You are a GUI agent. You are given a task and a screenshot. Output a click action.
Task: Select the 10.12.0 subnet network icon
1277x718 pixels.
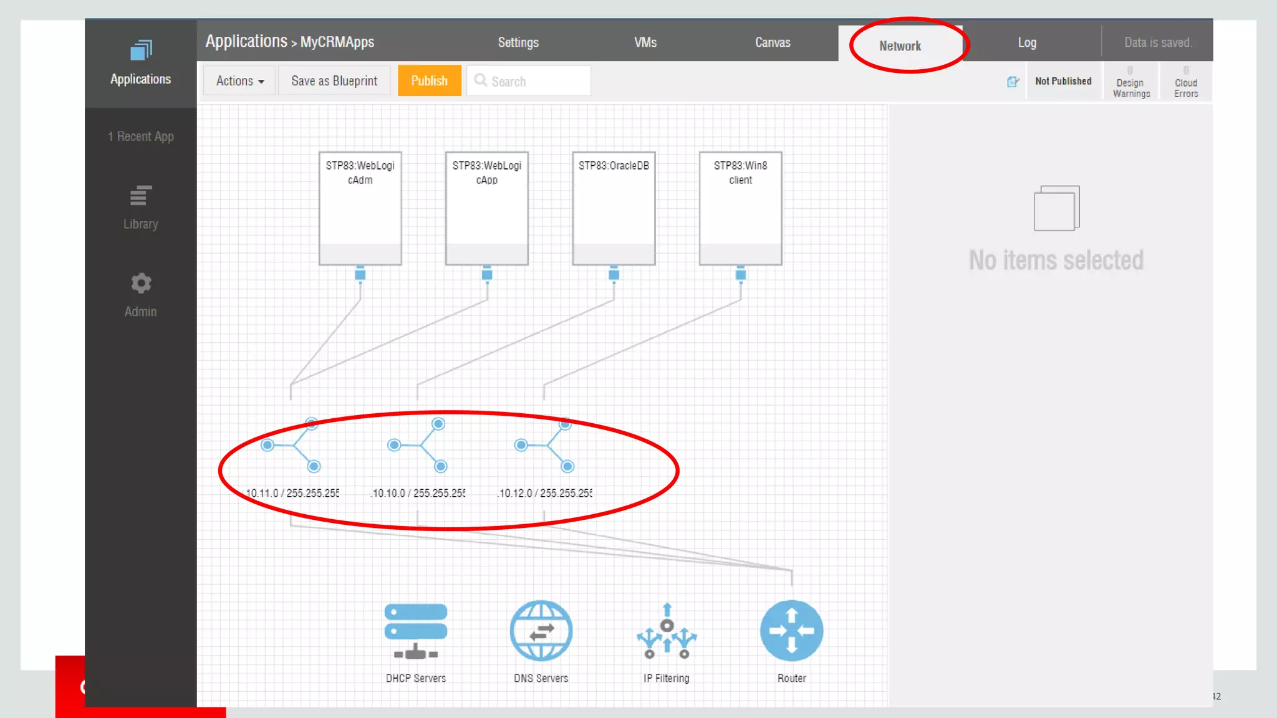point(544,445)
